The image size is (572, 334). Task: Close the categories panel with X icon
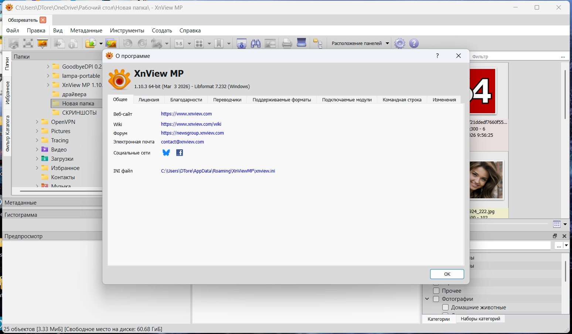coord(564,236)
